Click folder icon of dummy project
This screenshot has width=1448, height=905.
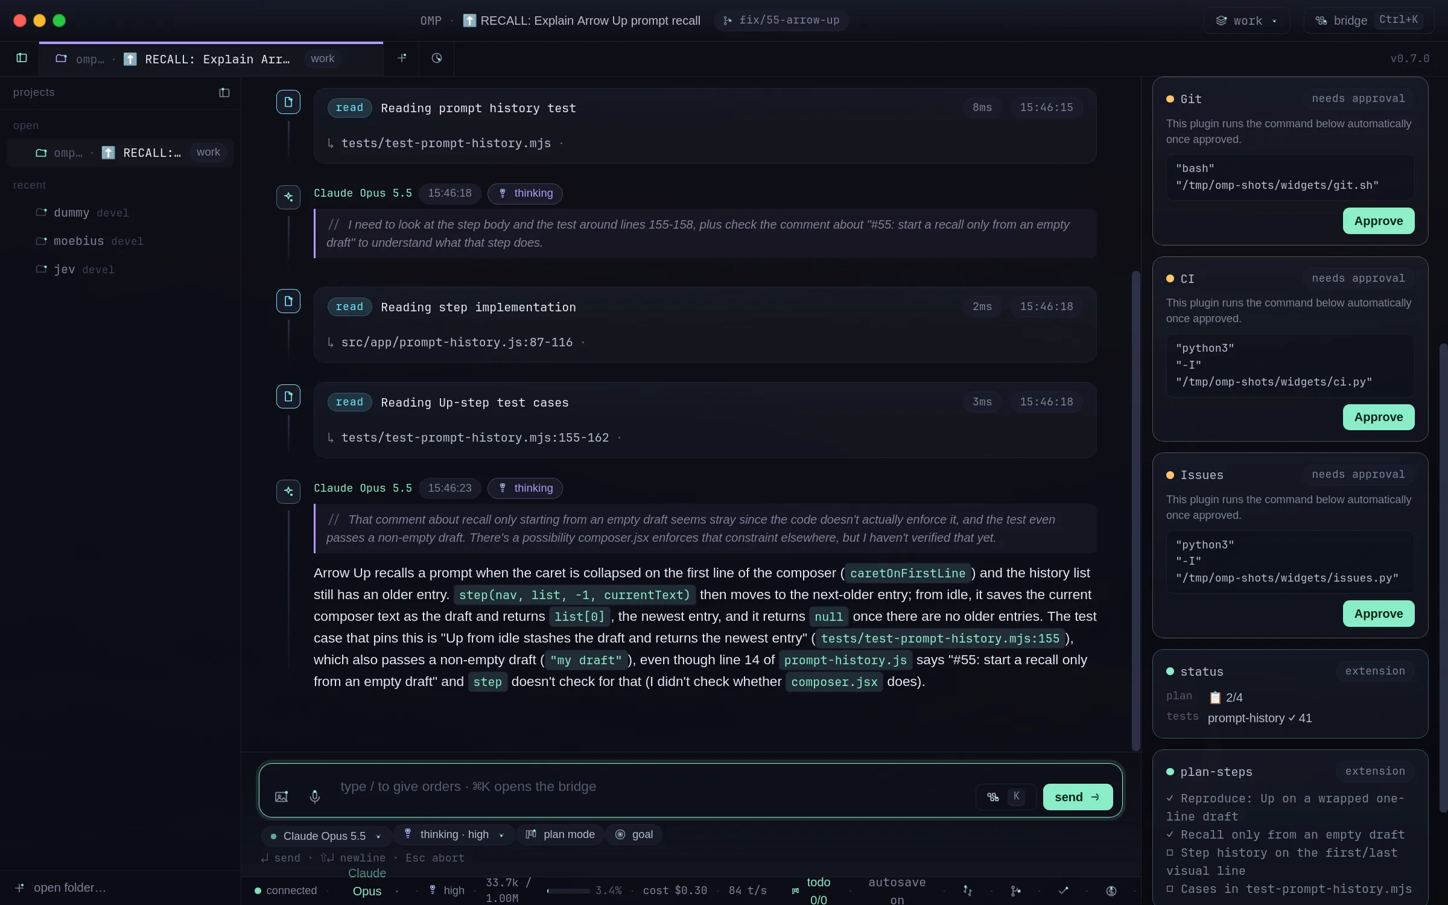[x=41, y=212]
